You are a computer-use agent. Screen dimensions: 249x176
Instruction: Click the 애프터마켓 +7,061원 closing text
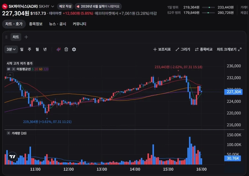[126, 13]
